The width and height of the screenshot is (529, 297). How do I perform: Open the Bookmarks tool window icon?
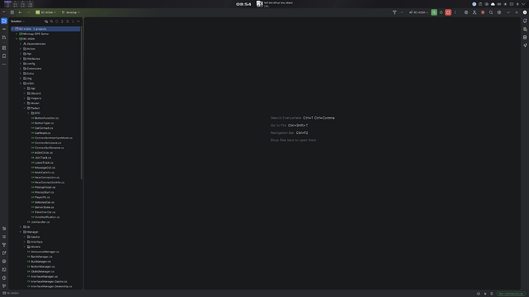pos(4,56)
